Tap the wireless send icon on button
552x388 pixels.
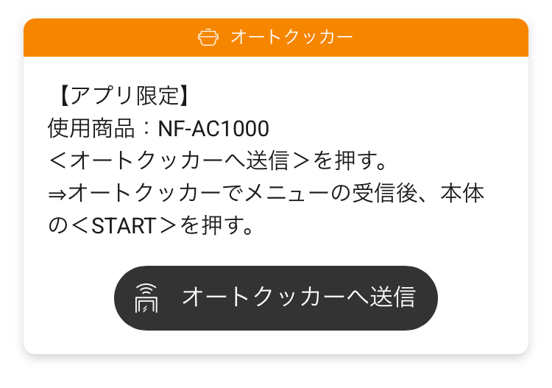tap(146, 297)
